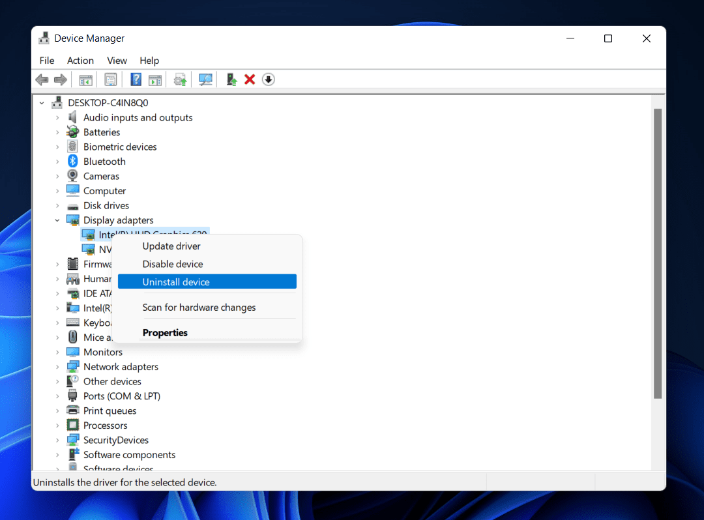Toggle the Show/Hide Console Tree toolbar icon

click(85, 79)
